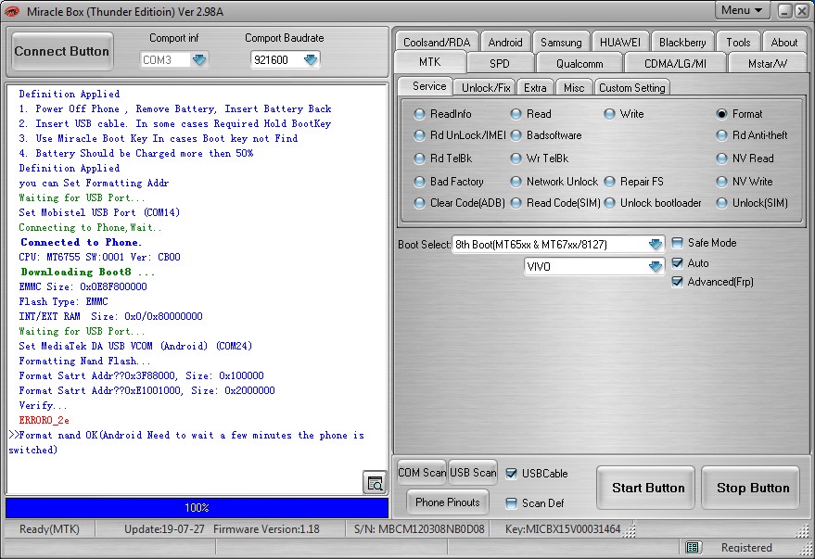
Task: Click the Ready(MTK) status text
Action: click(49, 528)
